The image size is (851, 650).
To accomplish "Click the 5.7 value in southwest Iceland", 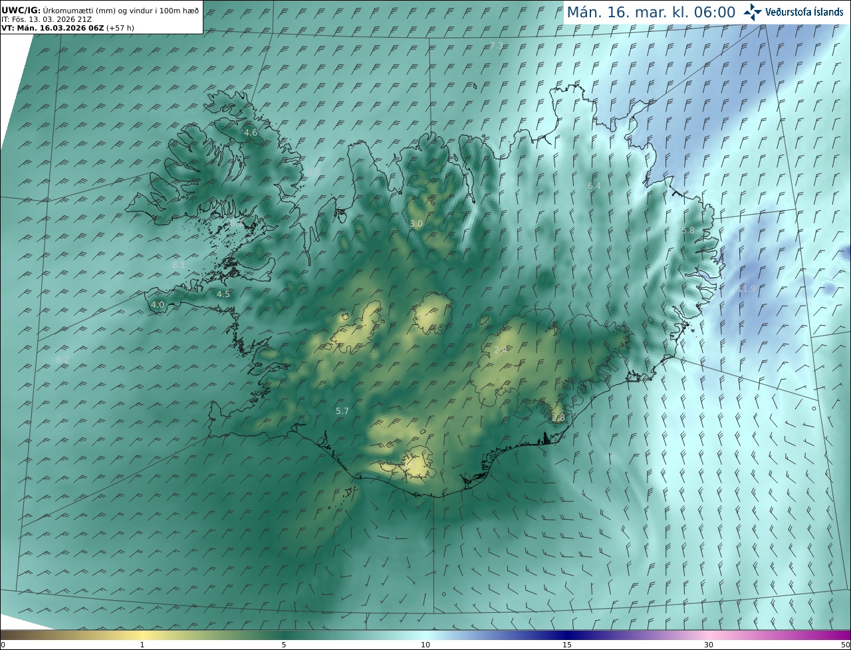I will pyautogui.click(x=342, y=411).
